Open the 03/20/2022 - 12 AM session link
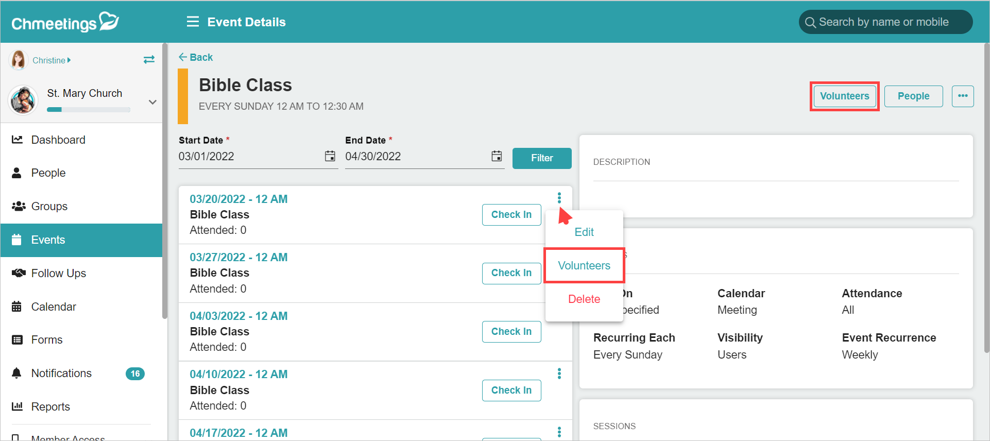 coord(238,199)
